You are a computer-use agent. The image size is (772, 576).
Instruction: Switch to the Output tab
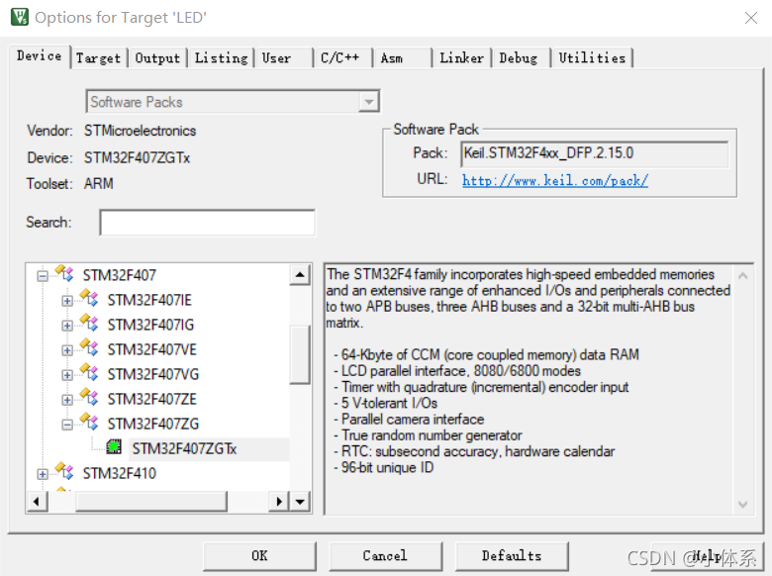tap(157, 58)
